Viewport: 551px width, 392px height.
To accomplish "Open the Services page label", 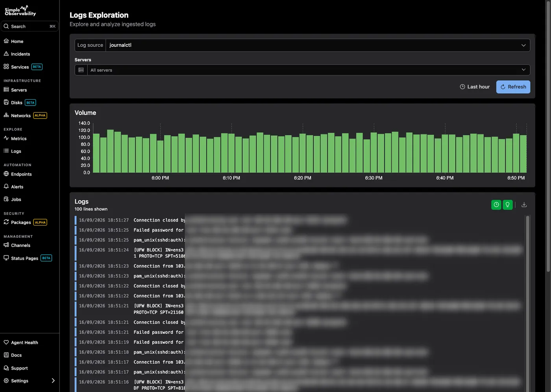I will pyautogui.click(x=20, y=67).
